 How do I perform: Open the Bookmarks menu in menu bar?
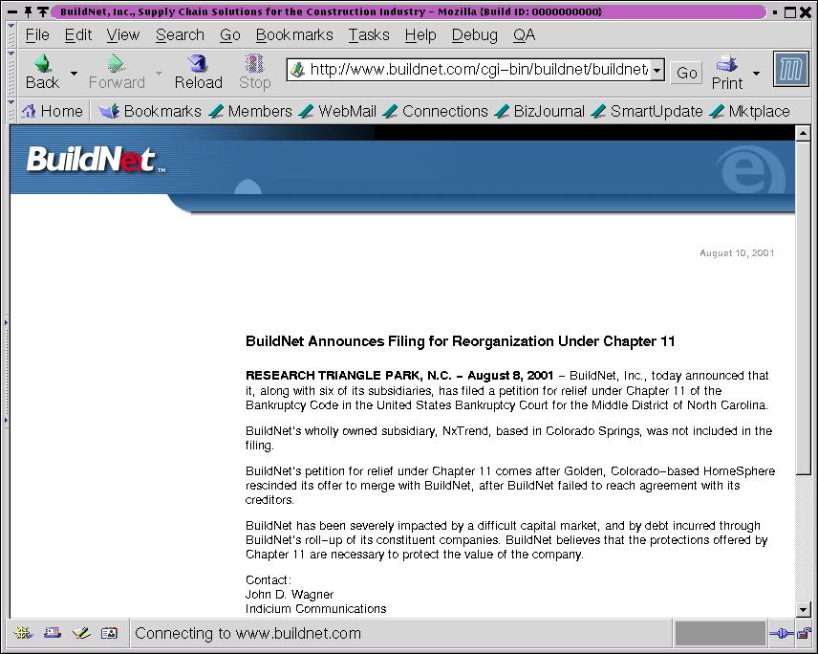coord(294,34)
